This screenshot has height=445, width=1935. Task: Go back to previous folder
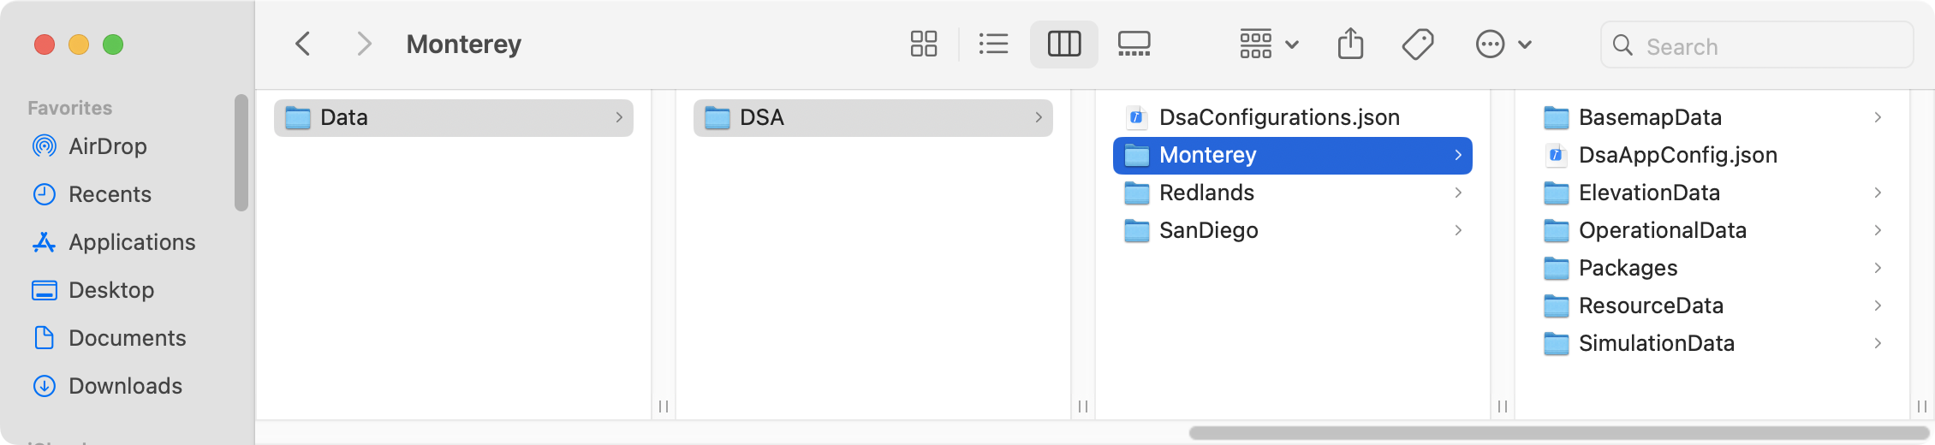pyautogui.click(x=303, y=44)
